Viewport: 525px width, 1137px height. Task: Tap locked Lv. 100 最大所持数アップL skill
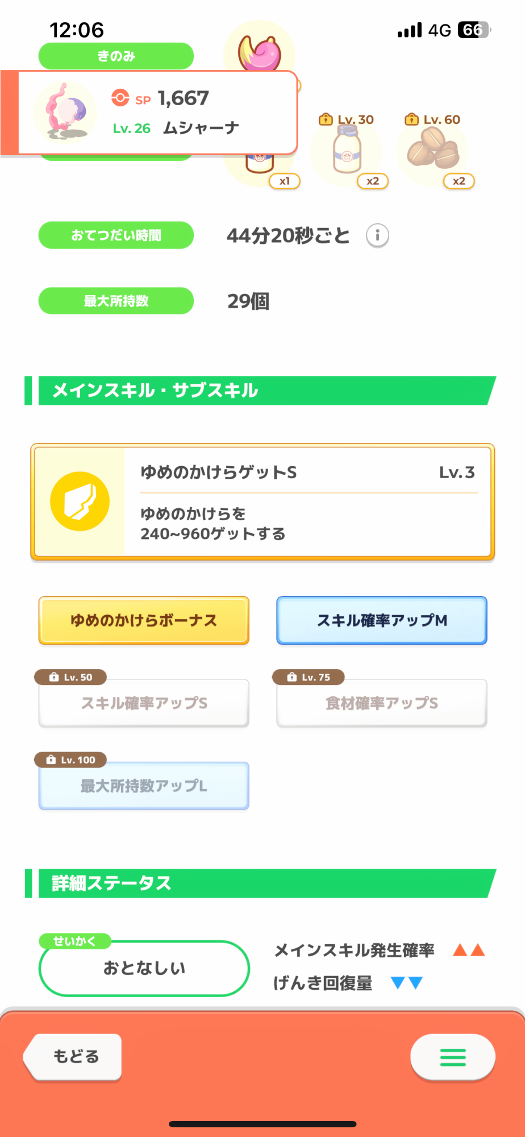pos(144,786)
